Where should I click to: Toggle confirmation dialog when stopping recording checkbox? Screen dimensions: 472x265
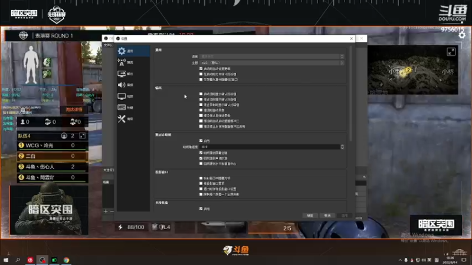(x=201, y=105)
